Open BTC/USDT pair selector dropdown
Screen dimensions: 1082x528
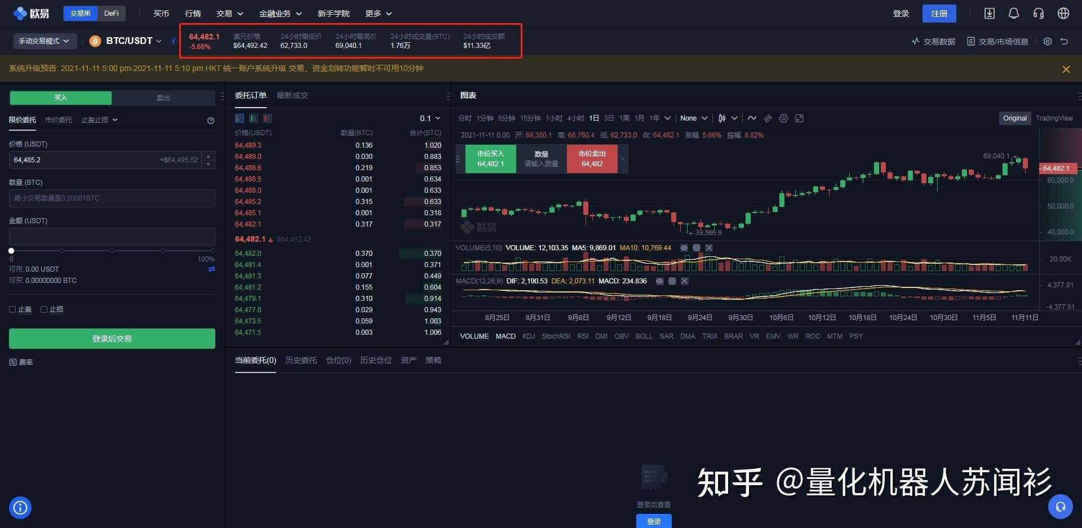click(x=134, y=41)
